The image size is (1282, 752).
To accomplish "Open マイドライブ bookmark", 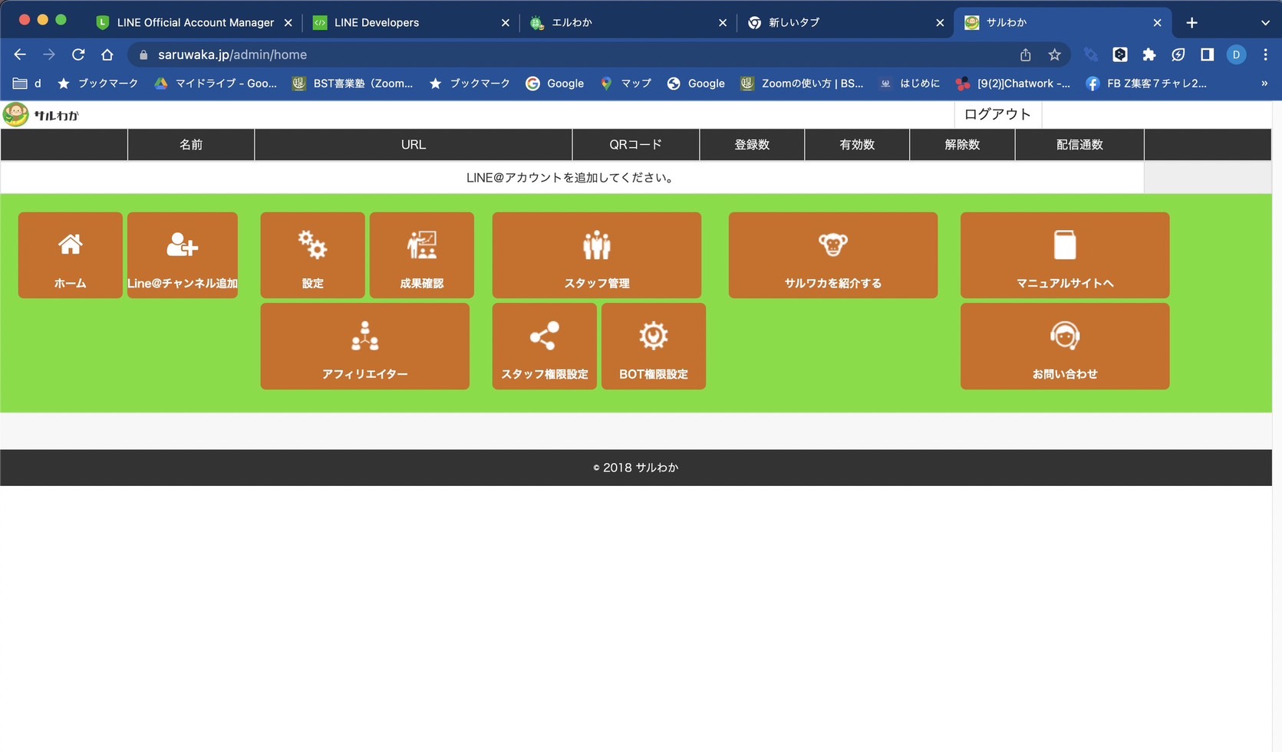I will (216, 84).
